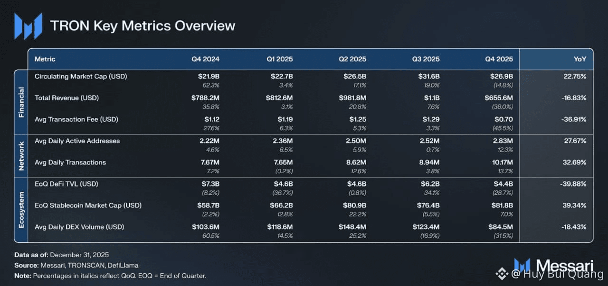Click the $81.8B stablecoin market cap value
Screen dimensions: 608x286
point(502,206)
